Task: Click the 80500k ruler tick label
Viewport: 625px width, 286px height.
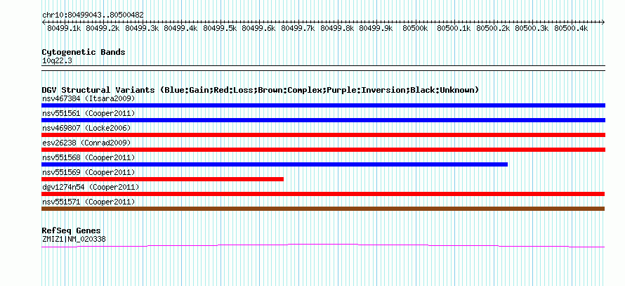Action: pyautogui.click(x=415, y=28)
